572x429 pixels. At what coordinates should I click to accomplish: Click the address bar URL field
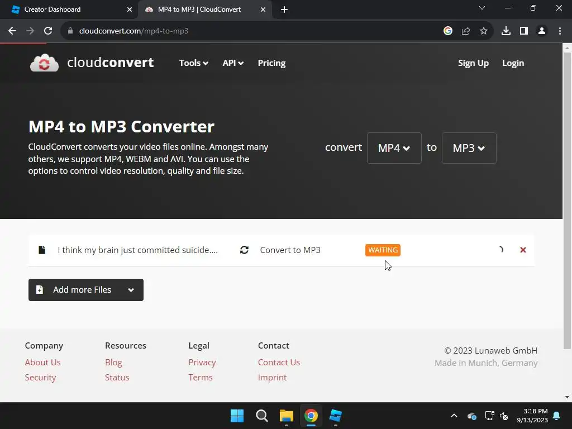[x=252, y=31]
